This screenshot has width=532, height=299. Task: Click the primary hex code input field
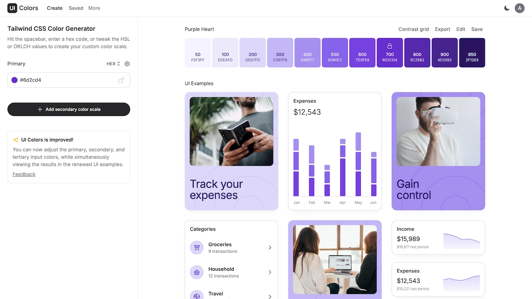pyautogui.click(x=66, y=80)
